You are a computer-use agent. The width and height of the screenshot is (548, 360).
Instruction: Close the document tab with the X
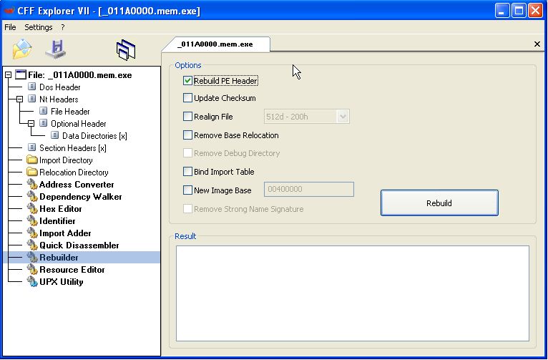pos(537,44)
